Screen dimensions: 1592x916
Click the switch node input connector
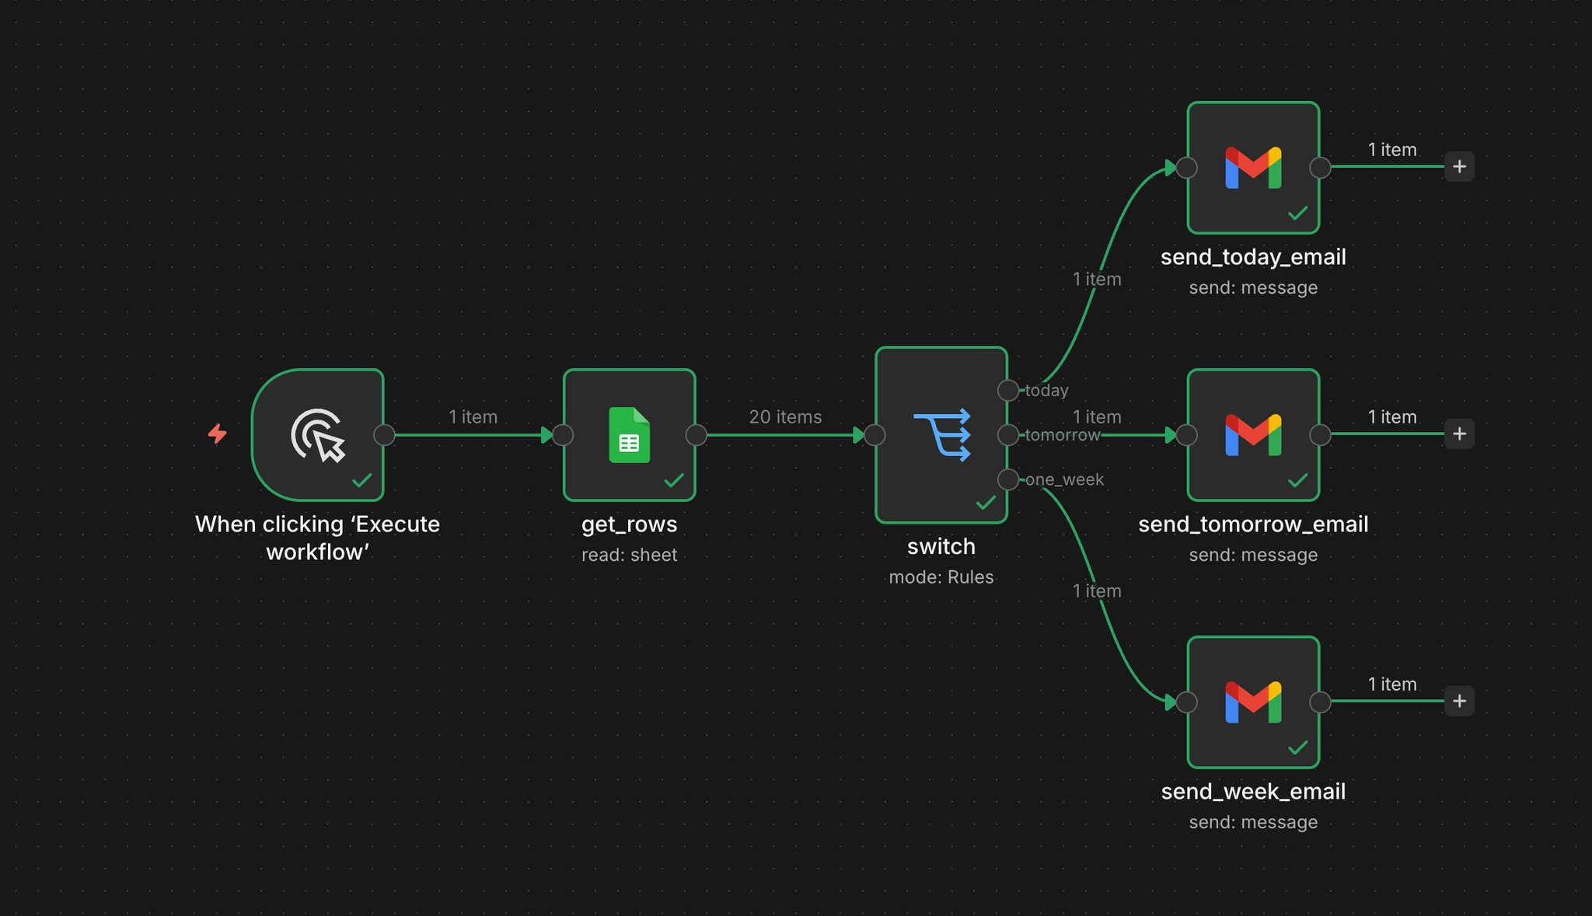875,435
